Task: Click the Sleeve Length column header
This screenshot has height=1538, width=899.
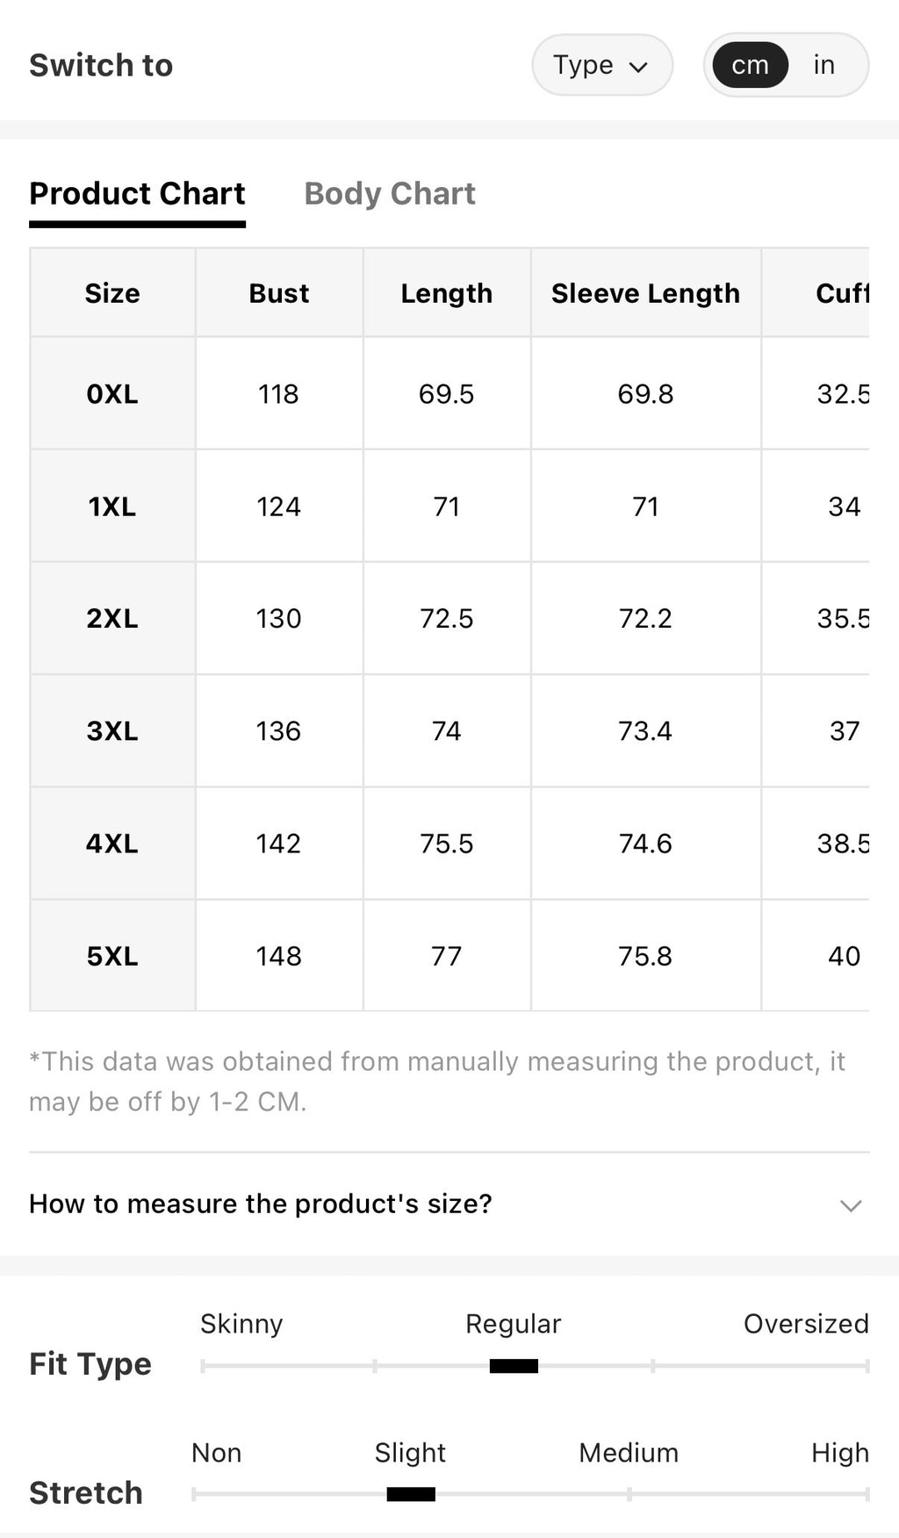Action: pos(646,293)
